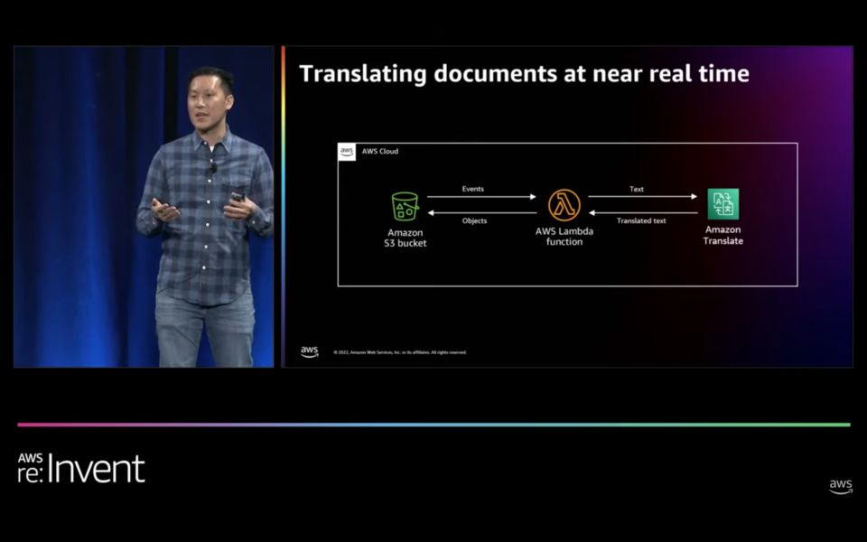Click the AWS Lambda function icon

[x=564, y=205]
